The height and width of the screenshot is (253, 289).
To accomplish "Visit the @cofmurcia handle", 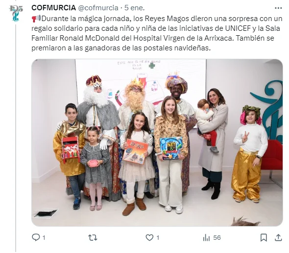I will pos(98,8).
